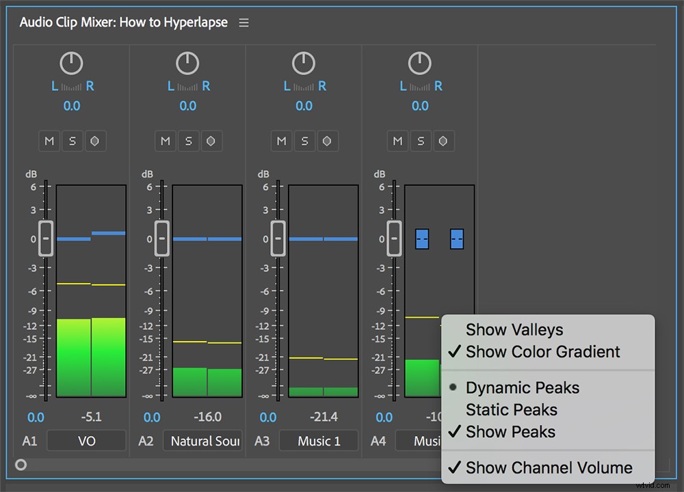Select Static Peaks mode
684x492 pixels.
tap(511, 409)
